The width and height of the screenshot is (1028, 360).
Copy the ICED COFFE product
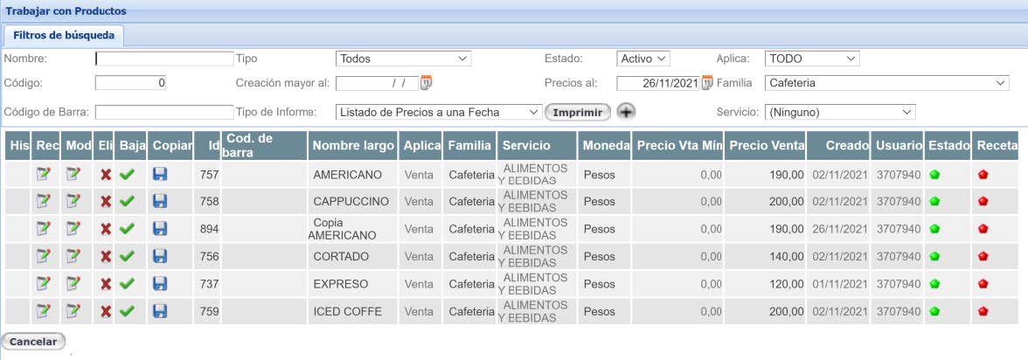pos(160,311)
